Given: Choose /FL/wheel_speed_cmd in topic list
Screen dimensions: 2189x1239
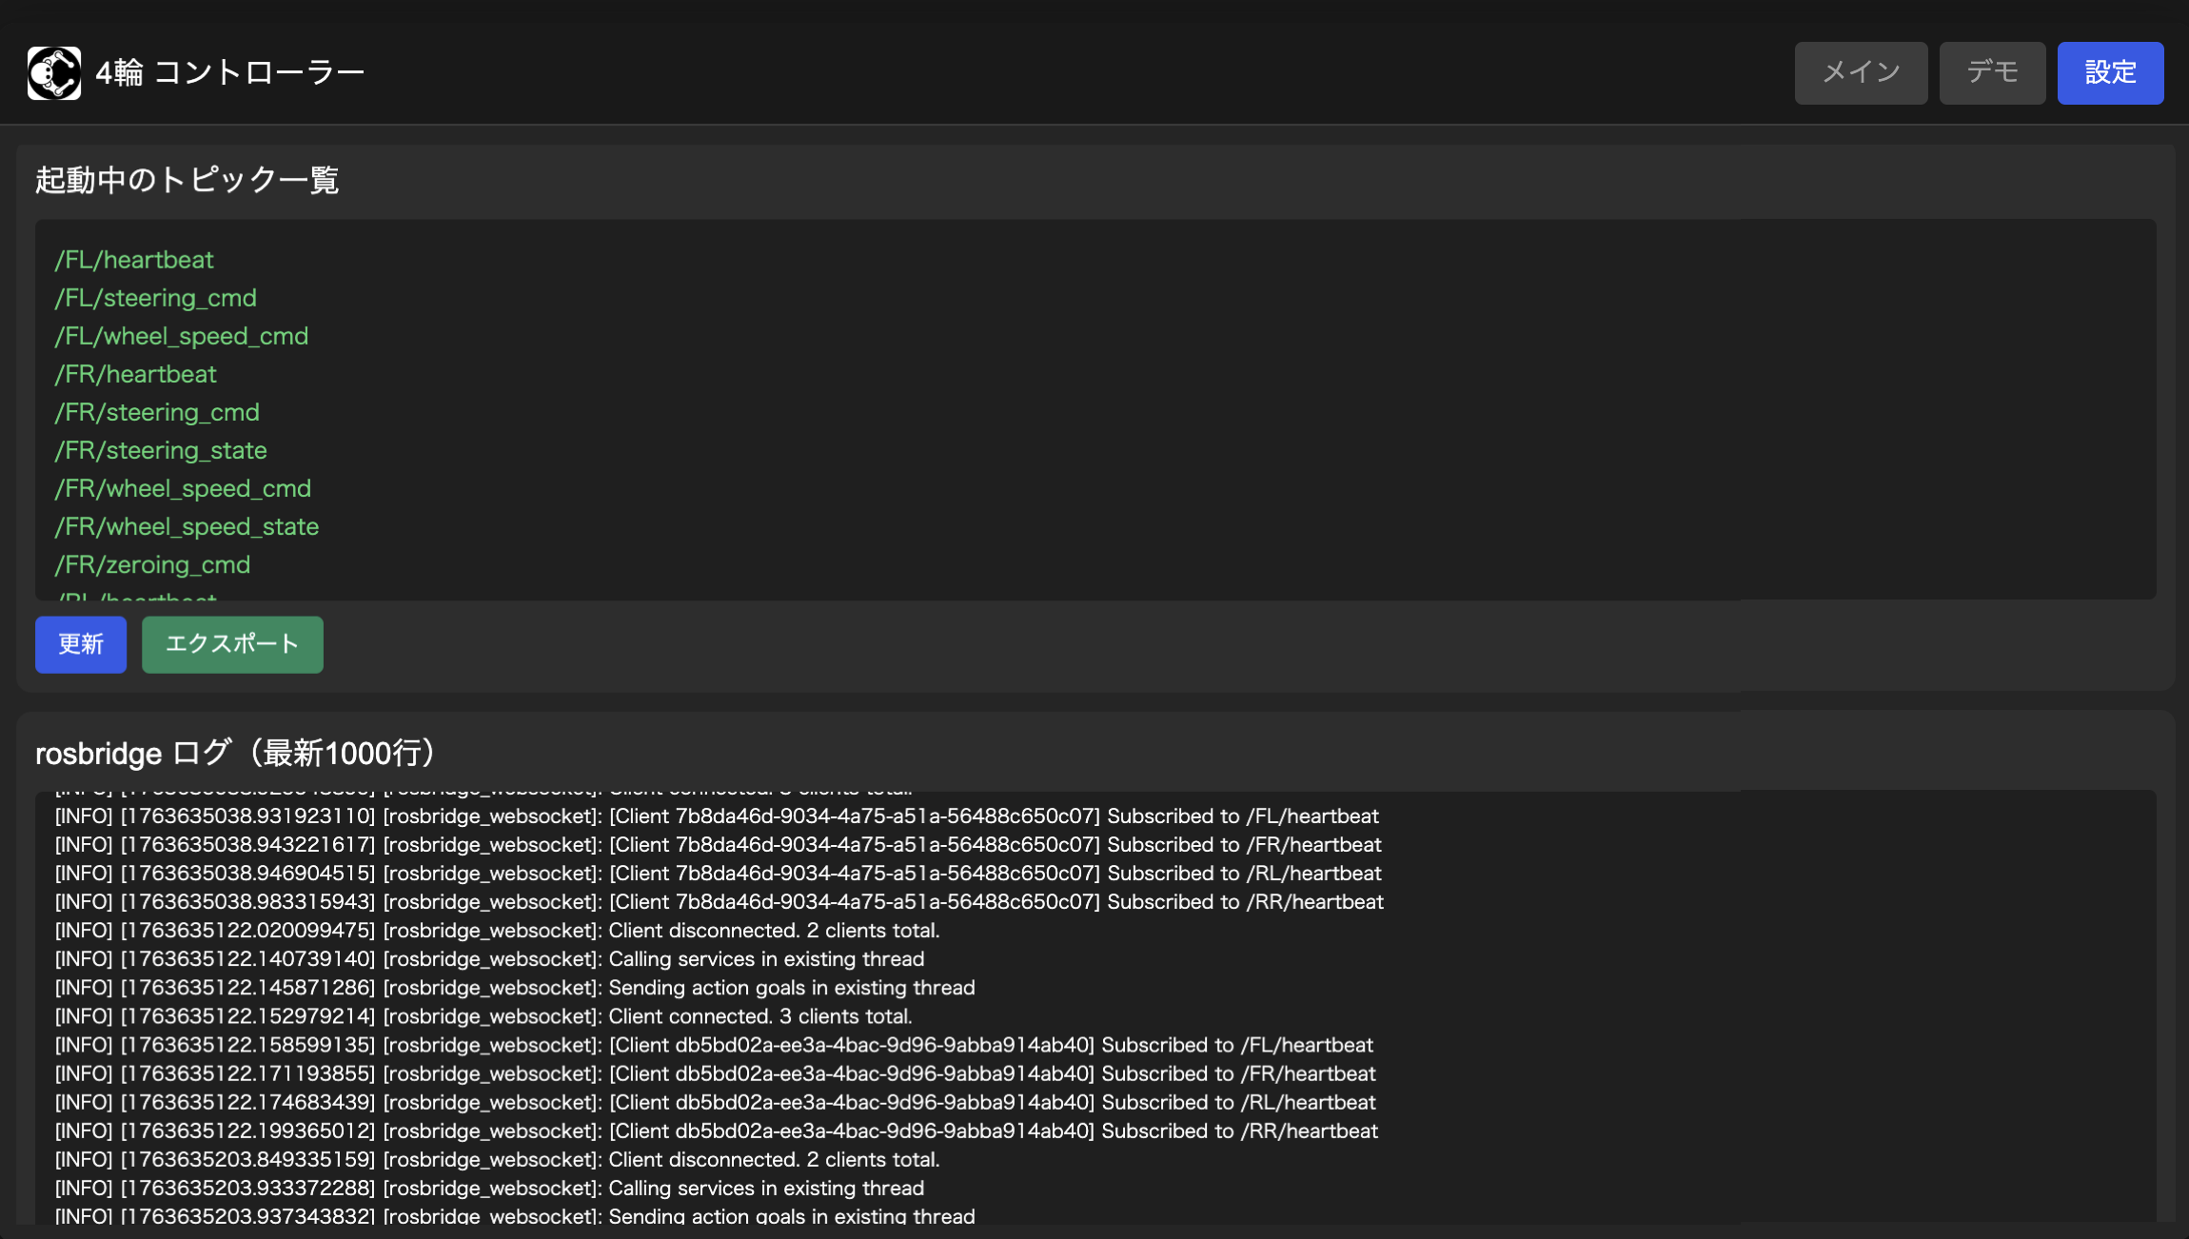Looking at the screenshot, I should pyautogui.click(x=181, y=336).
